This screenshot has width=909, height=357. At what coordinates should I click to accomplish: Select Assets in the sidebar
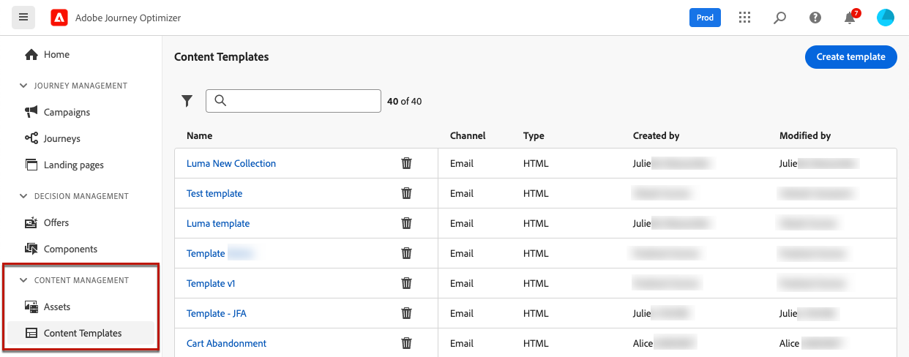(57, 307)
